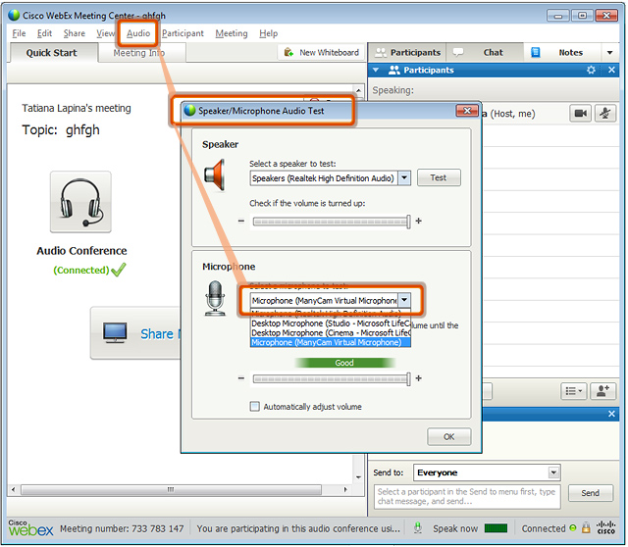628x547 pixels.
Task: Click OK in Audio Test dialog
Action: pos(449,437)
